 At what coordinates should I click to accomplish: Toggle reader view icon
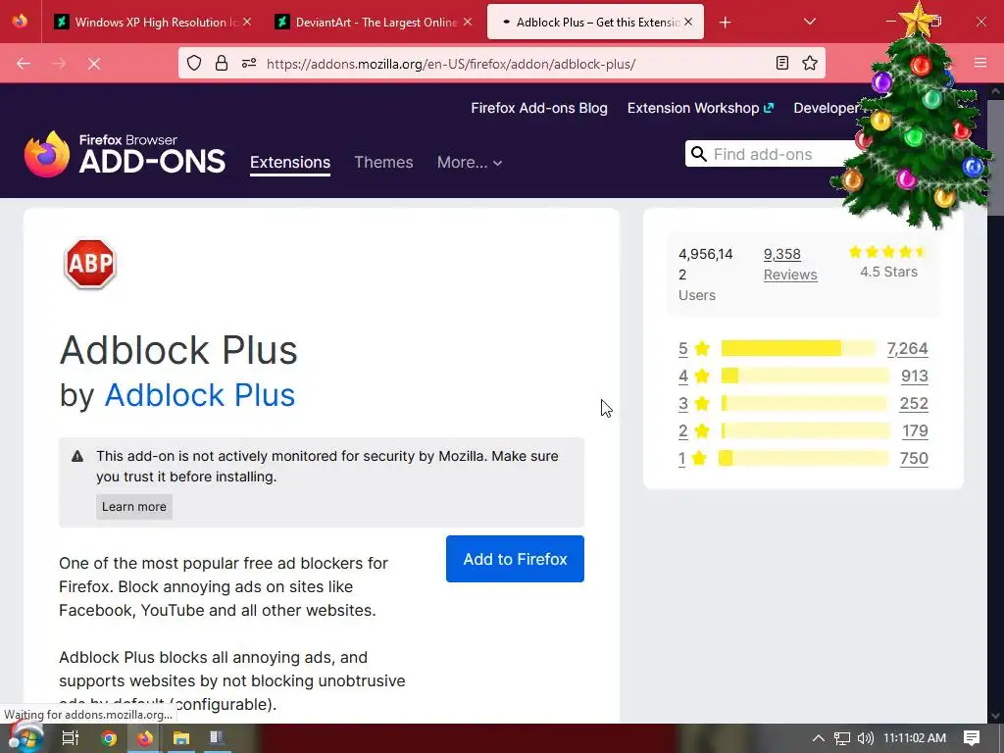(781, 63)
